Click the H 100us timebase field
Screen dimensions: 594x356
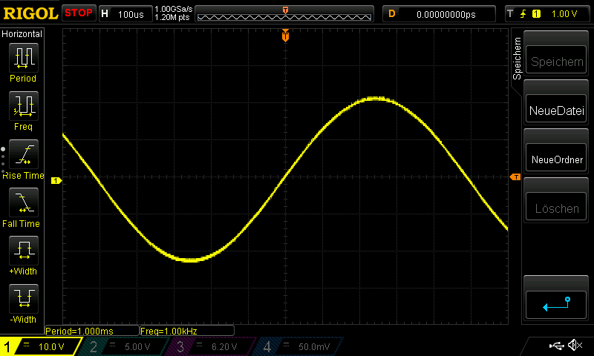pyautogui.click(x=125, y=13)
